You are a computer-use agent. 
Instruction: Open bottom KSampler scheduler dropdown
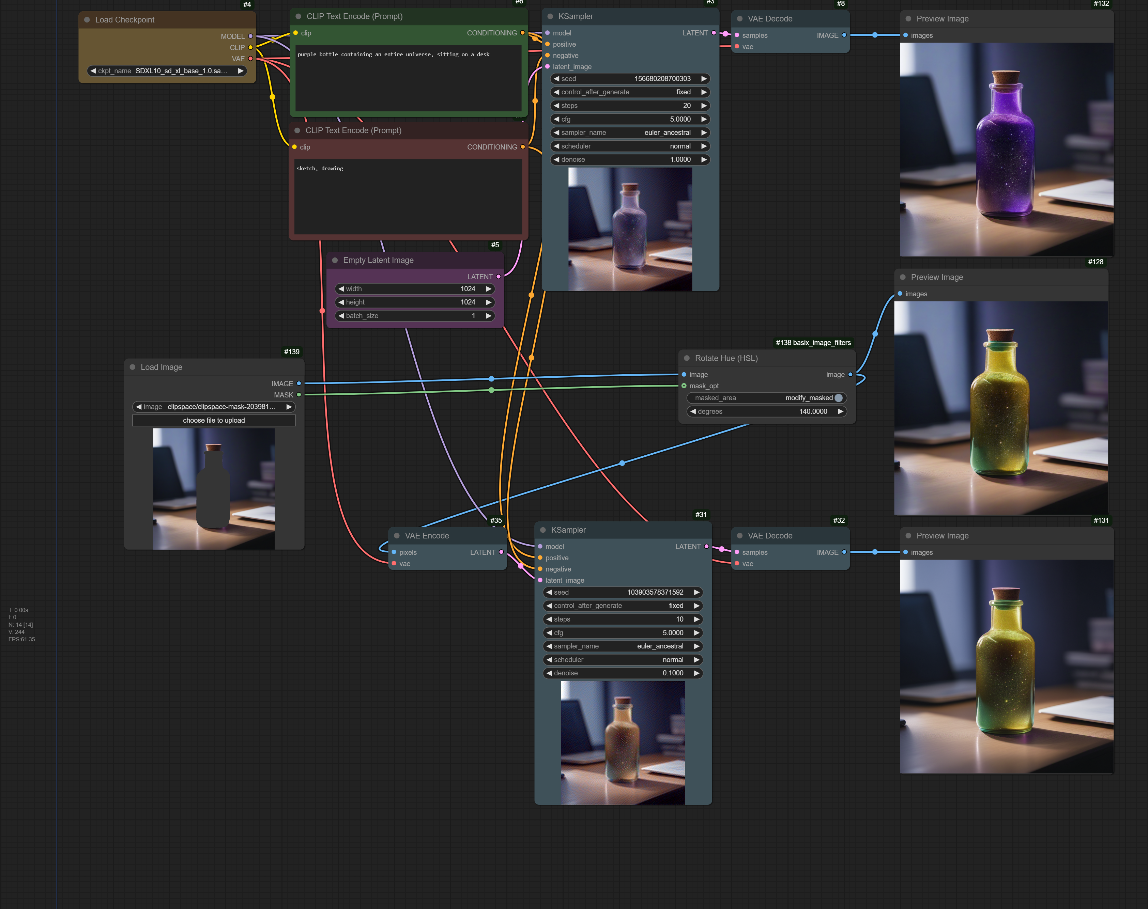(623, 660)
